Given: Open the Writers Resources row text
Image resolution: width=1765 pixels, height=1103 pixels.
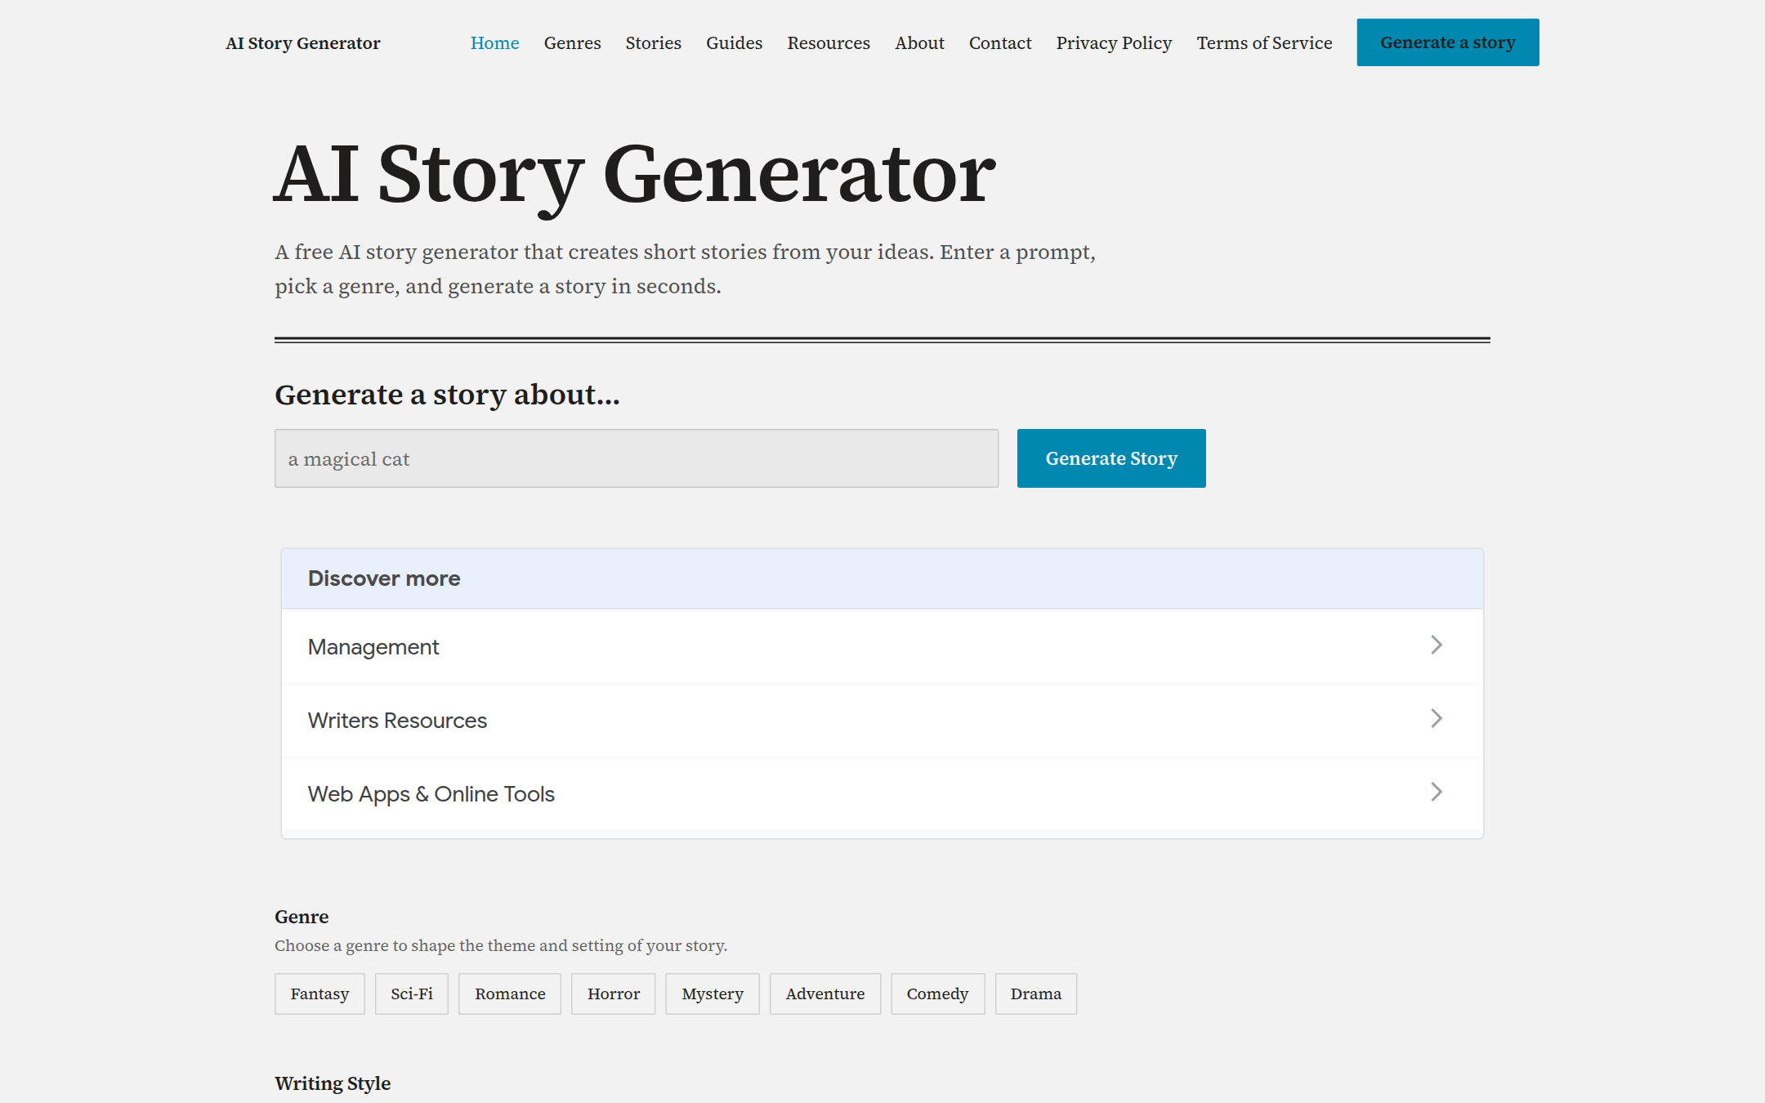Looking at the screenshot, I should coord(397,721).
